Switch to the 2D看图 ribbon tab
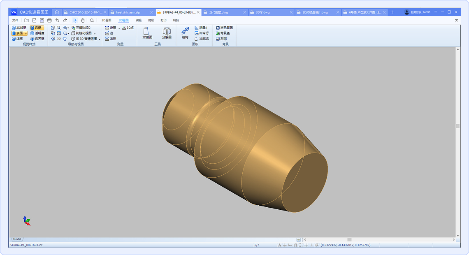Image resolution: width=469 pixels, height=255 pixels. pyautogui.click(x=106, y=20)
